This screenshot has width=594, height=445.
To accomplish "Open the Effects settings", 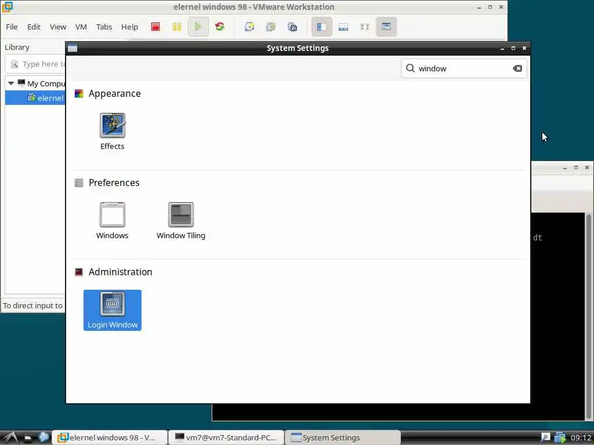I will [112, 132].
